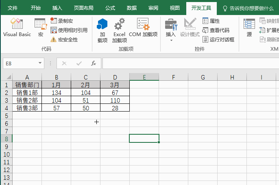Click into the formula bar input
The width and height of the screenshot is (279, 185).
[191, 63]
